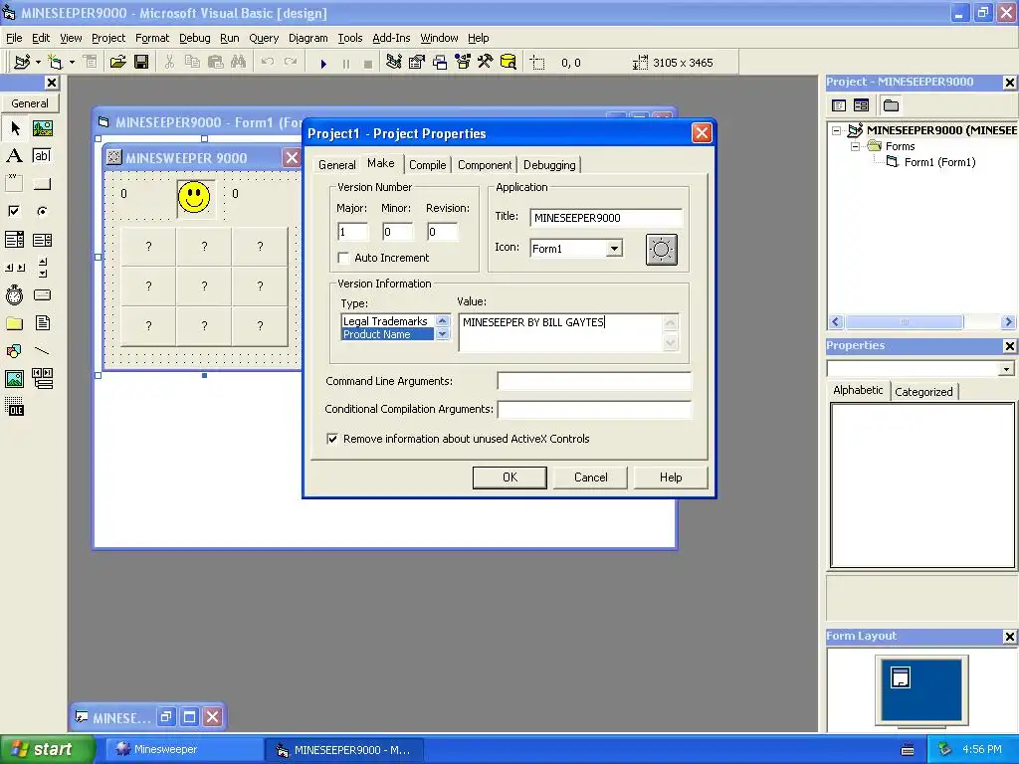Switch to the General tab in dialog
Screen dimensions: 1019x764
(336, 165)
